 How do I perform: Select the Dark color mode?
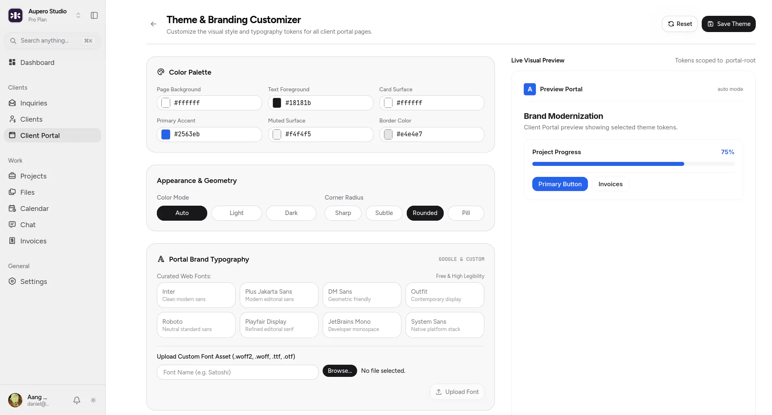click(x=291, y=213)
